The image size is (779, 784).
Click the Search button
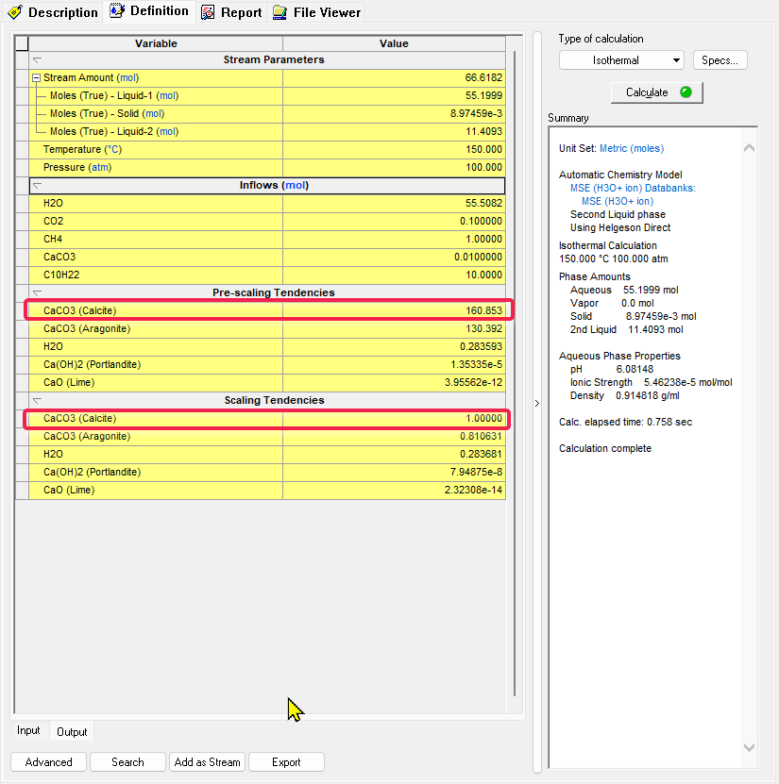click(x=127, y=762)
